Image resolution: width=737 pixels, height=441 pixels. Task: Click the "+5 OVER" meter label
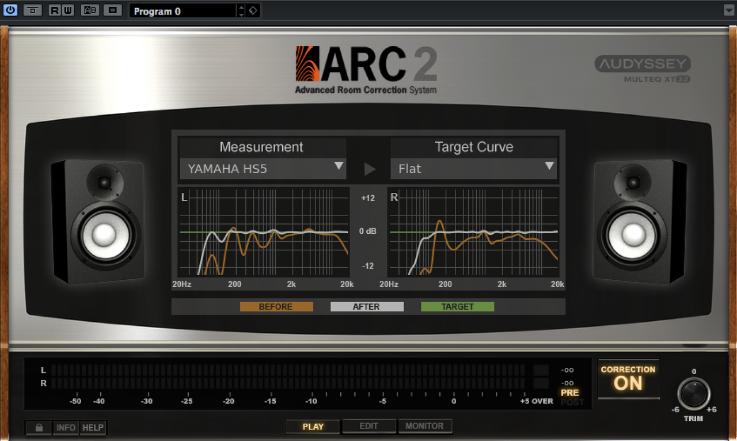[537, 401]
